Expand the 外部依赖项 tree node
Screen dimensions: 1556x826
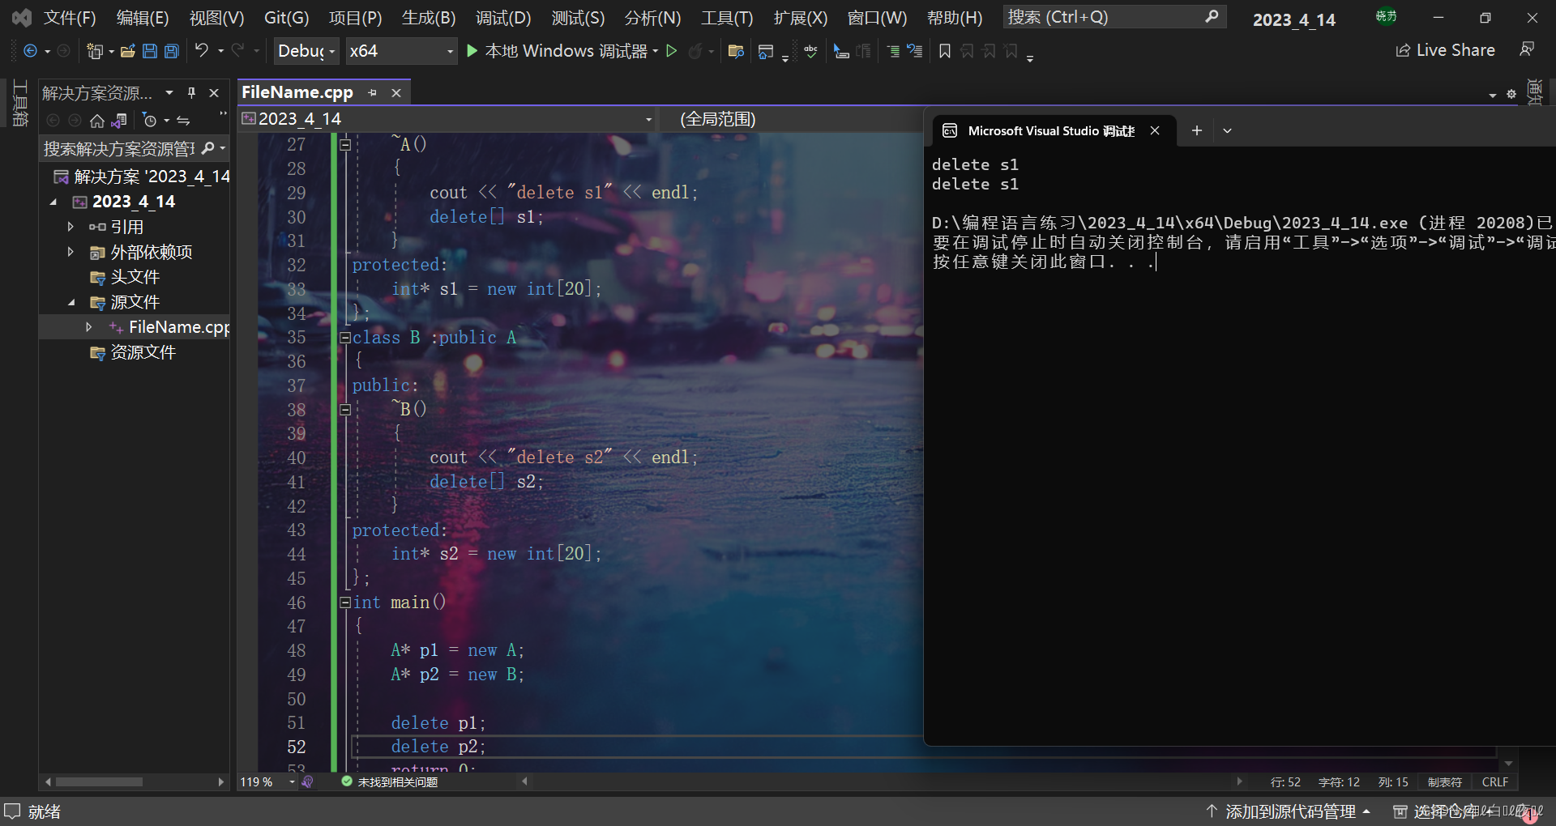[71, 252]
